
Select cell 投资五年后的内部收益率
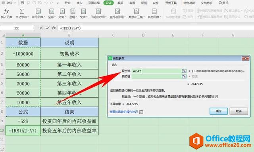pyautogui.click(x=69, y=131)
